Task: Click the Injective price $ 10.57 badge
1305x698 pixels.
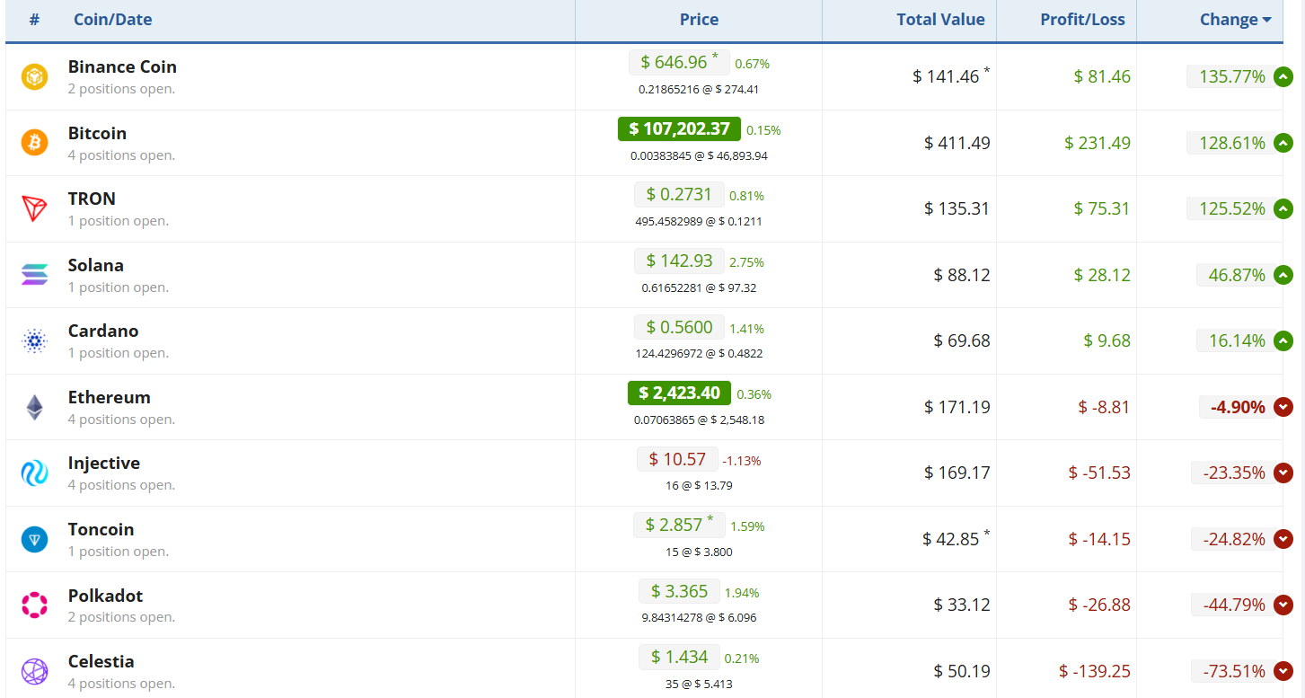Action: tap(677, 459)
